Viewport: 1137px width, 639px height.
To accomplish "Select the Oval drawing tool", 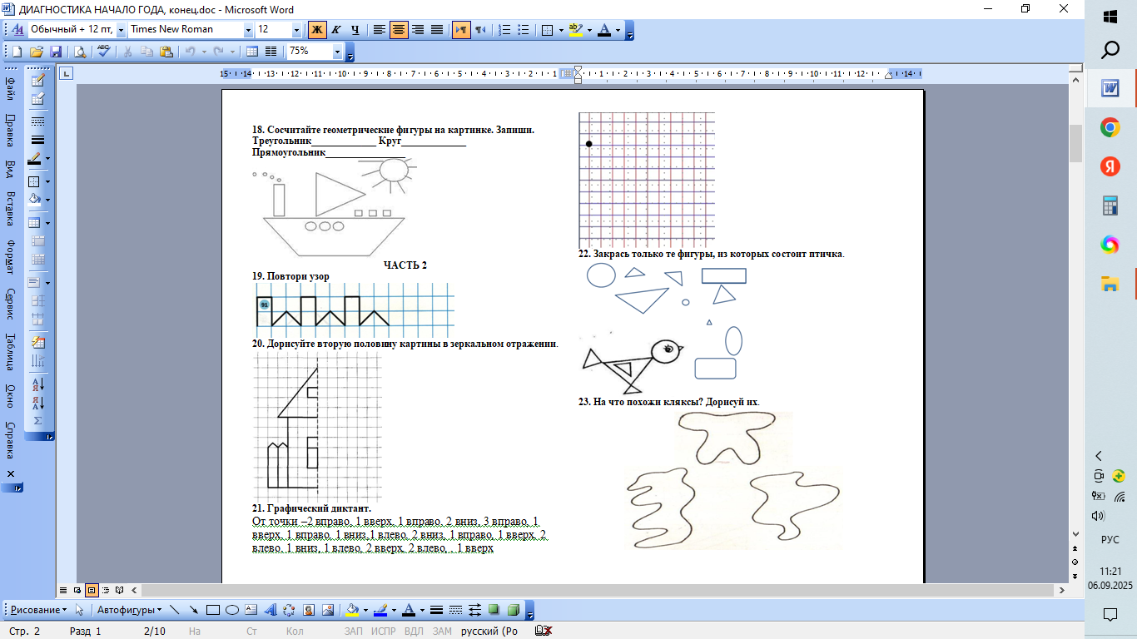I will click(232, 610).
